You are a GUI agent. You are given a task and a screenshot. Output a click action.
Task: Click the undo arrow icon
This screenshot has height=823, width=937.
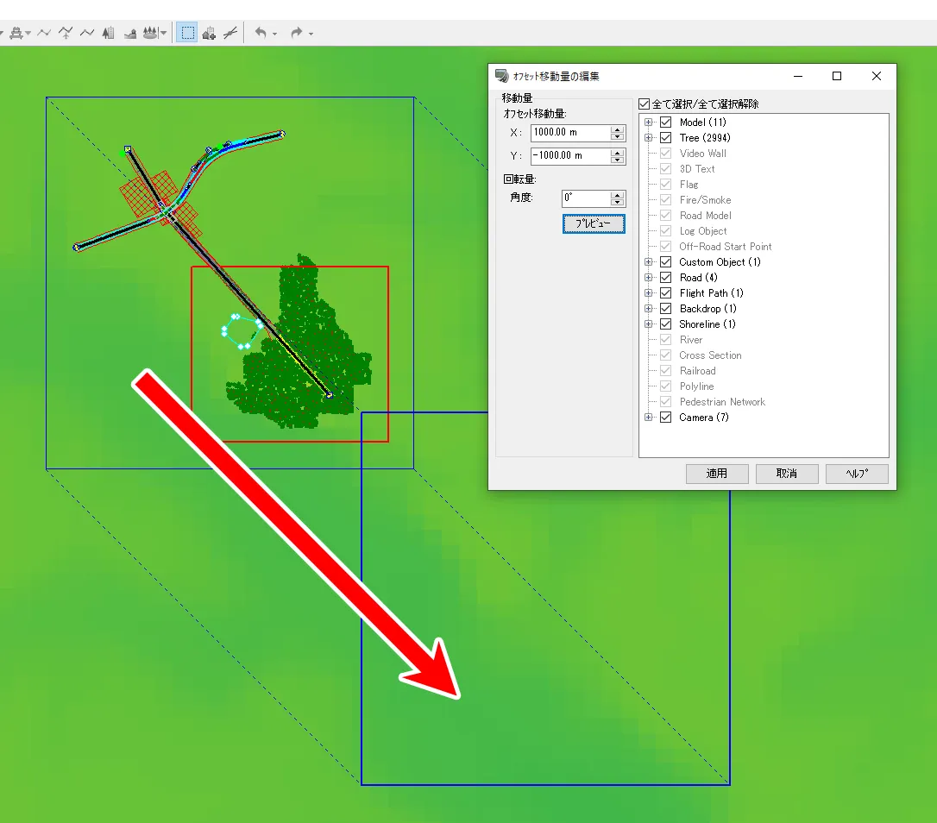coord(260,33)
